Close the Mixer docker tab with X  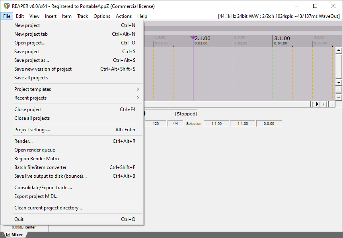pos(8,235)
